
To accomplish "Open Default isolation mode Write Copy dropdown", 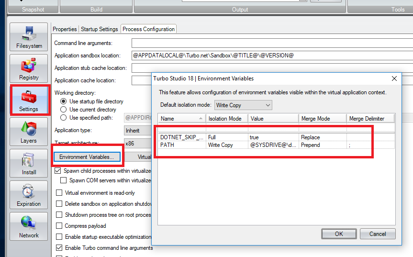I will (x=243, y=105).
